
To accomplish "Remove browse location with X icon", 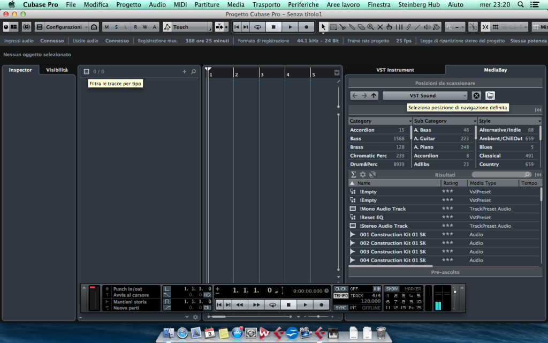I will (476, 95).
